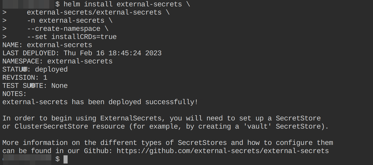Click the 'external-secrets/external-secrets' chart name line
The image size is (373, 165).
(94, 12)
